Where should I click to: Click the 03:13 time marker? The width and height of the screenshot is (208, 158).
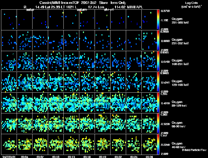click(x=71, y=156)
